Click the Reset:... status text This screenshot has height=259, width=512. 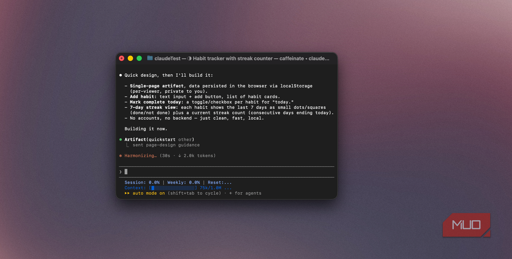tap(220, 183)
